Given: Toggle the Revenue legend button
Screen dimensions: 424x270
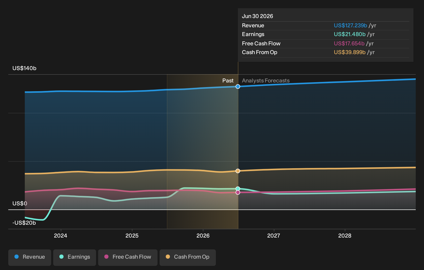Looking at the screenshot, I should [30, 257].
